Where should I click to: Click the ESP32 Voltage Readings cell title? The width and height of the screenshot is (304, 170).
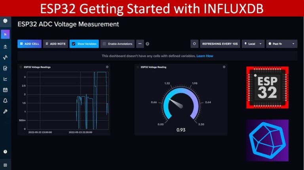[37, 67]
